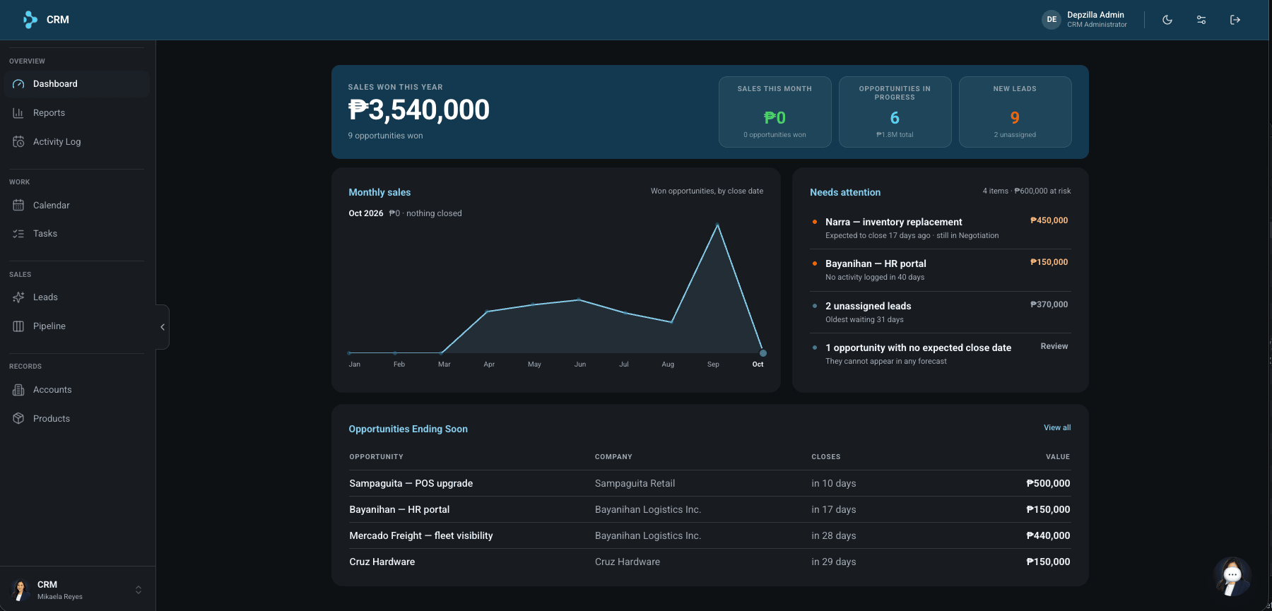1272x611 pixels.
Task: Click the Monthly sales heading
Action: click(379, 192)
